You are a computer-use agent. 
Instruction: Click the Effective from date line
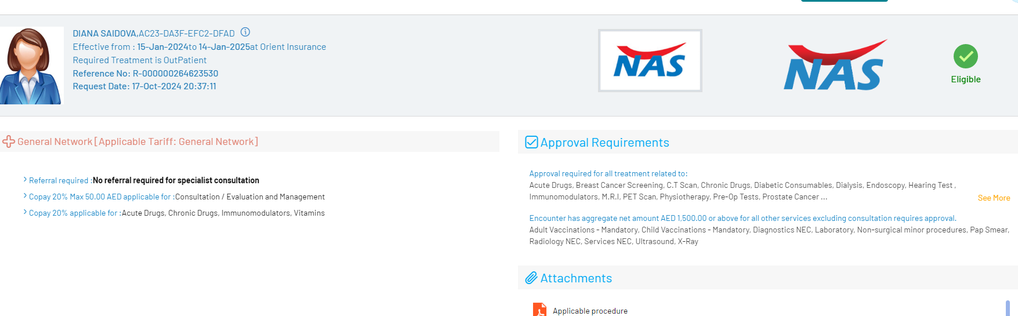click(x=200, y=47)
